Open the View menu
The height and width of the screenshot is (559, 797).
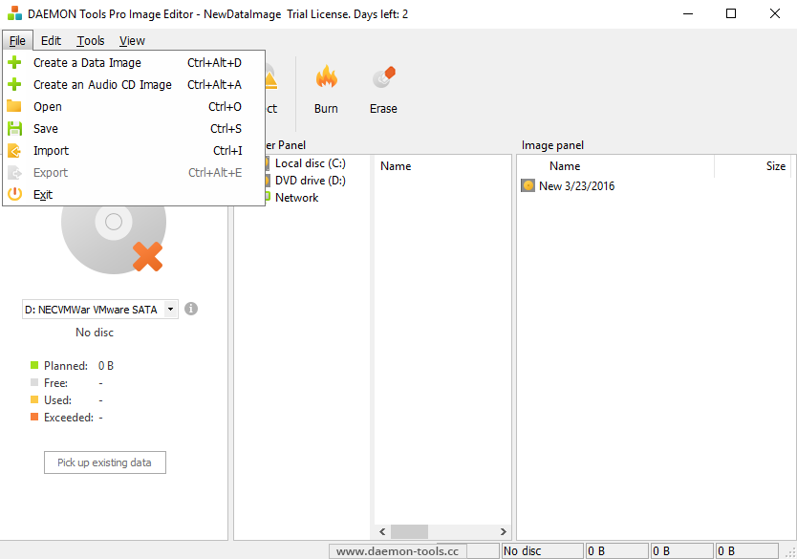tap(132, 41)
